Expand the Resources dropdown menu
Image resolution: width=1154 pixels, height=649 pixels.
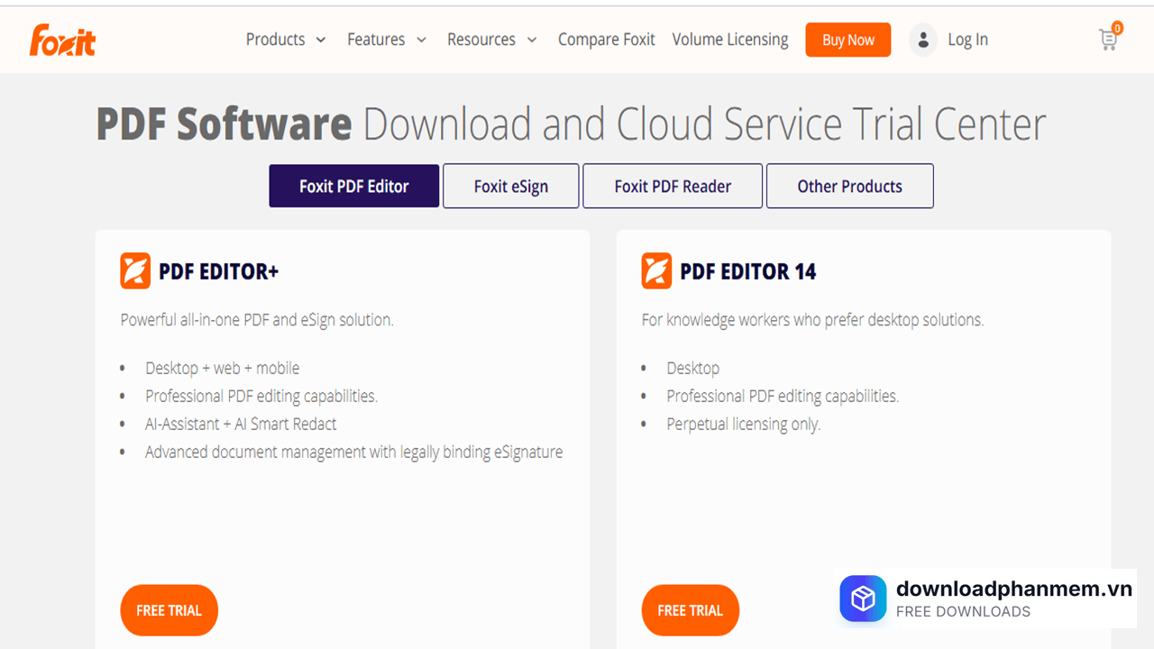coord(491,40)
